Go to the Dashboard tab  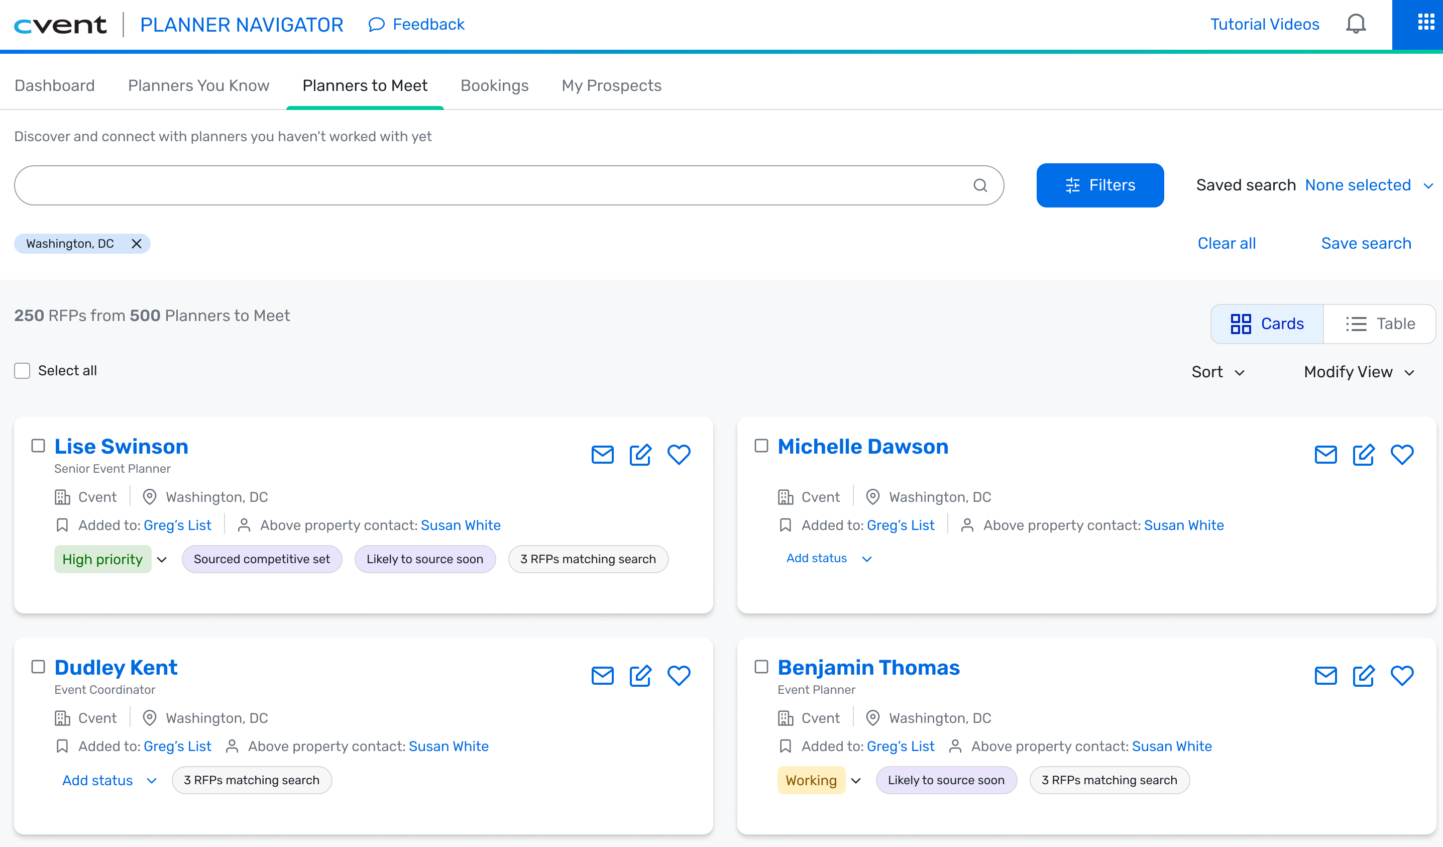pos(54,86)
